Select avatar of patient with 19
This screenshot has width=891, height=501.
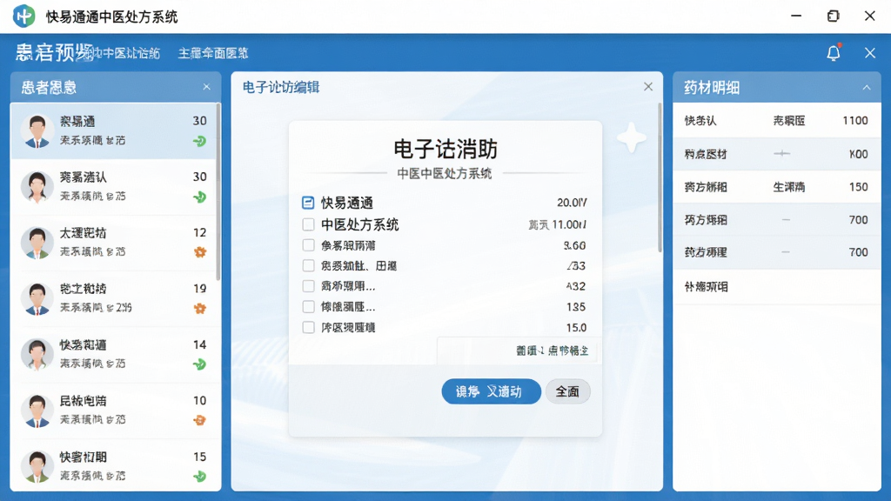point(37,298)
